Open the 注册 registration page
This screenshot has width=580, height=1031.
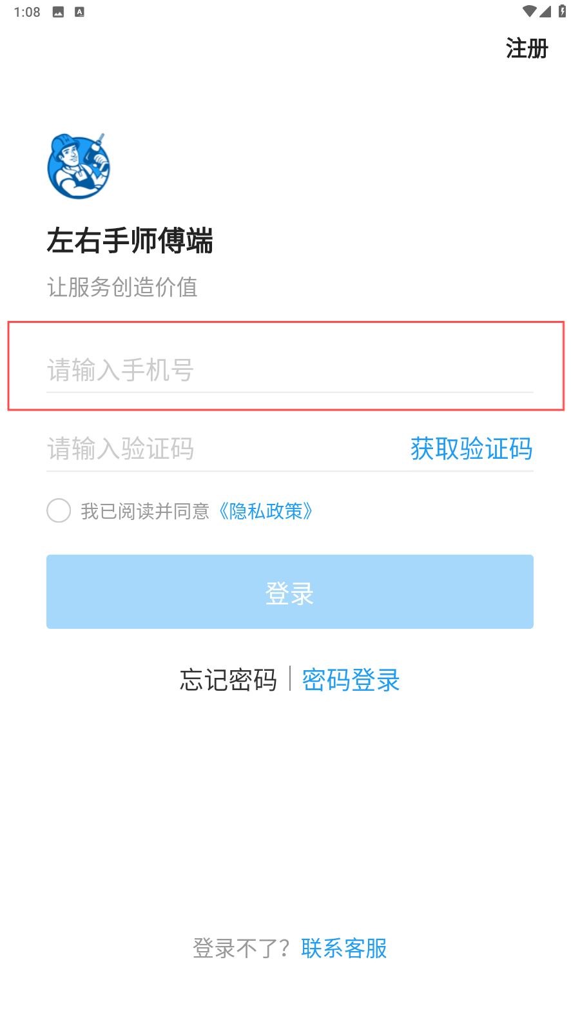tap(527, 48)
